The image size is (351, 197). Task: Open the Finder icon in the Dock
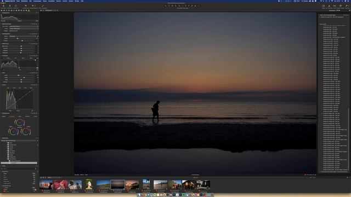pyautogui.click(x=139, y=195)
